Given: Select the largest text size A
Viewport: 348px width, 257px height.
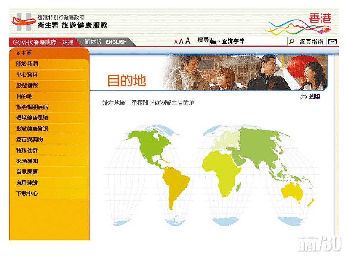Looking at the screenshot, I should 188,41.
